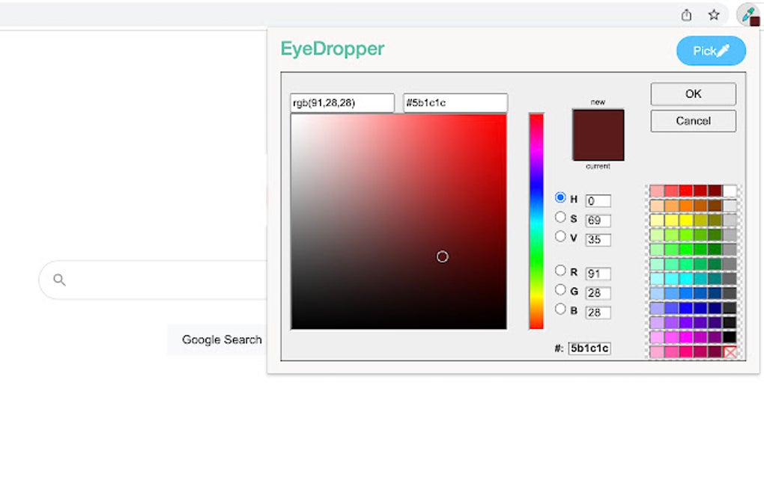
Task: Select the S radio button for saturation
Action: click(x=560, y=217)
